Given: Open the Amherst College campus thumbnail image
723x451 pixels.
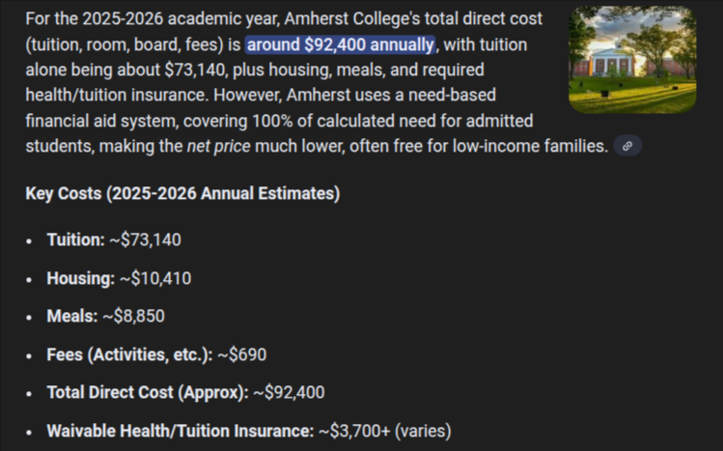Looking at the screenshot, I should coord(632,60).
